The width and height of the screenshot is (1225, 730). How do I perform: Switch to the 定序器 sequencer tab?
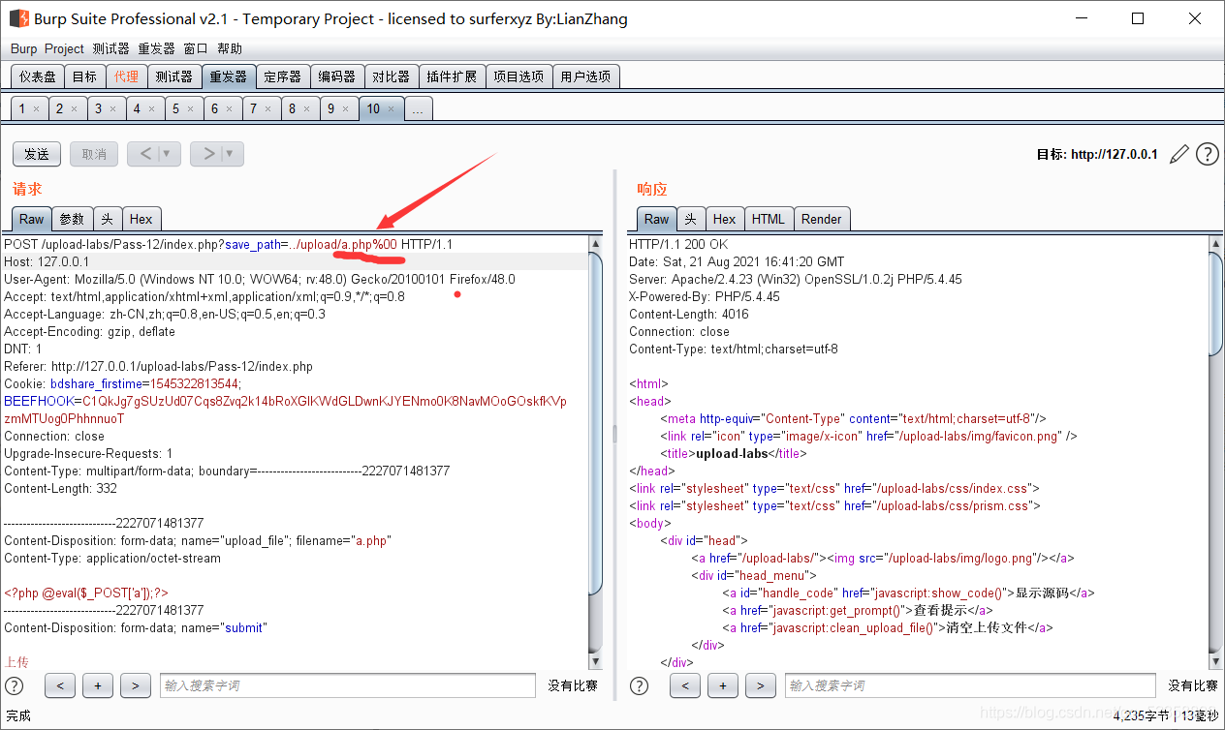point(282,76)
